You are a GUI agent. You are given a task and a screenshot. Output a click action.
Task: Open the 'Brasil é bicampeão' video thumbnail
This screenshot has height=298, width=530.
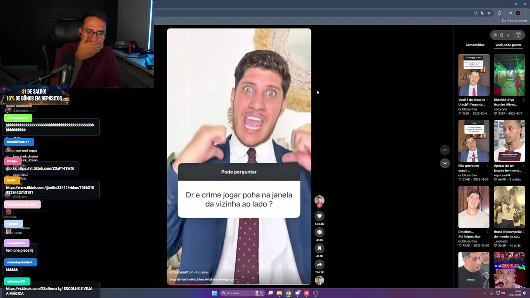509,207
